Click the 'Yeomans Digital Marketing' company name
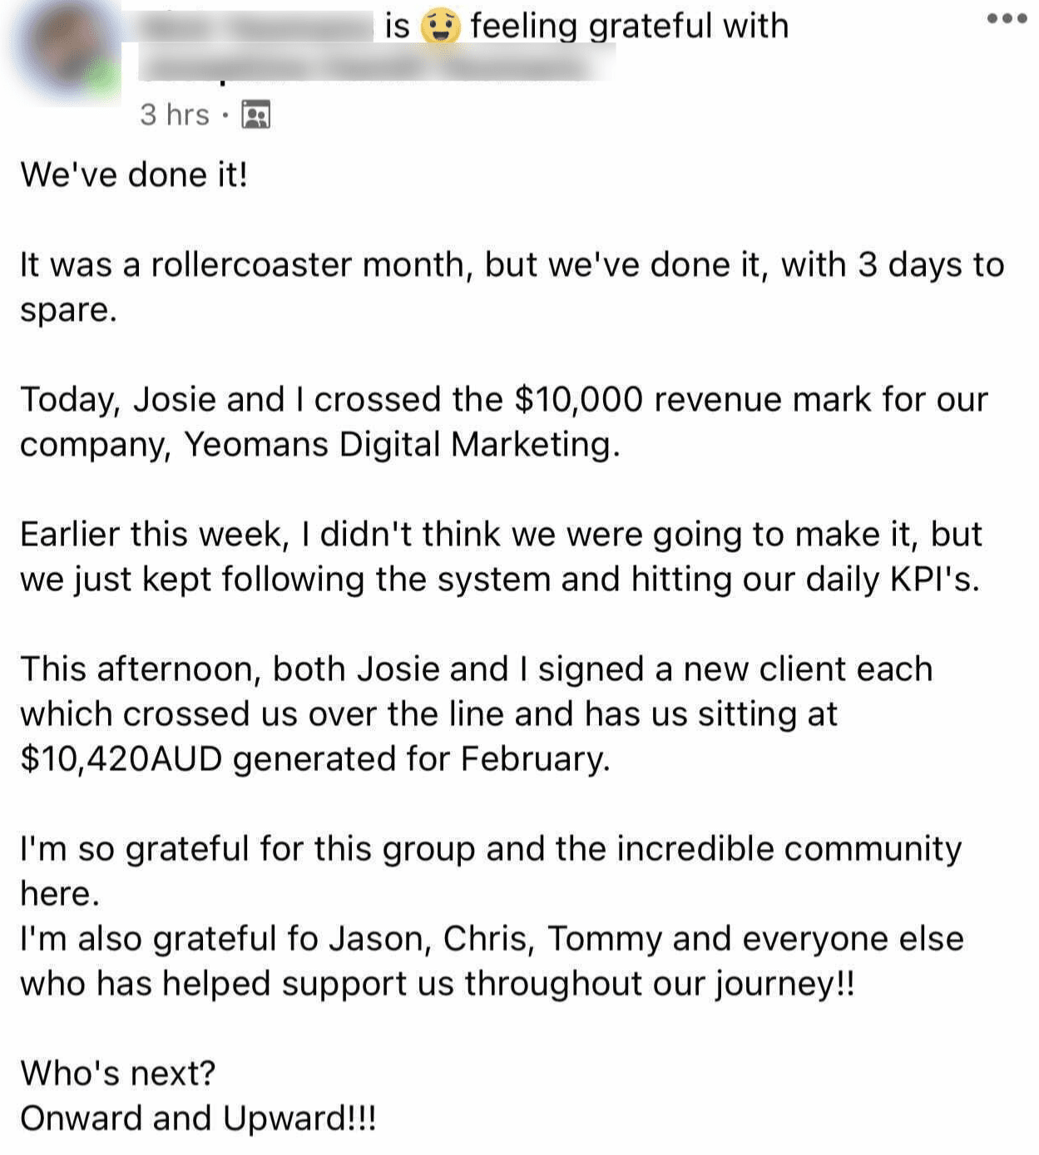The height and width of the screenshot is (1155, 1039). pos(402,445)
